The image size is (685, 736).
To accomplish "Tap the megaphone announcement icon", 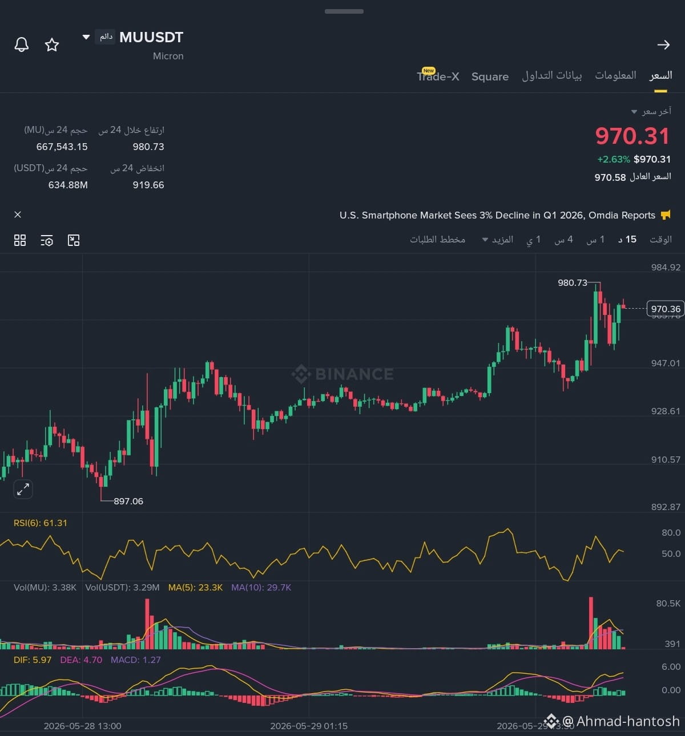I will tap(666, 215).
